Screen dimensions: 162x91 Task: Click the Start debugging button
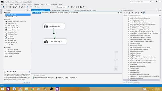[37, 7]
